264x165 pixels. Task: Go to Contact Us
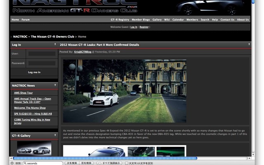227,19
